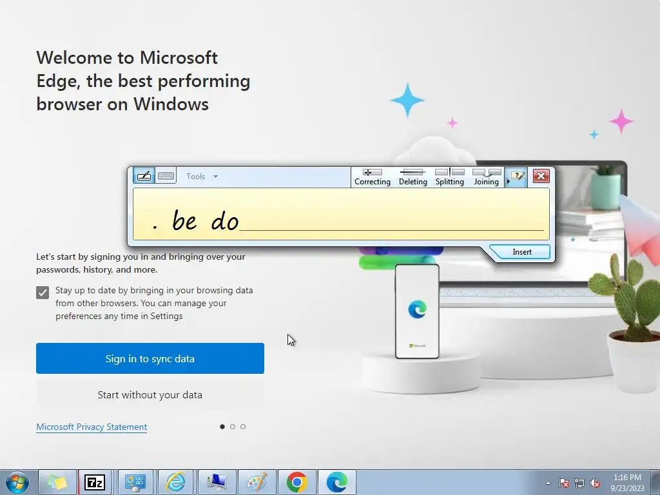Open the Tools dropdown menu
Screen dimensions: 660x495
[x=202, y=177]
